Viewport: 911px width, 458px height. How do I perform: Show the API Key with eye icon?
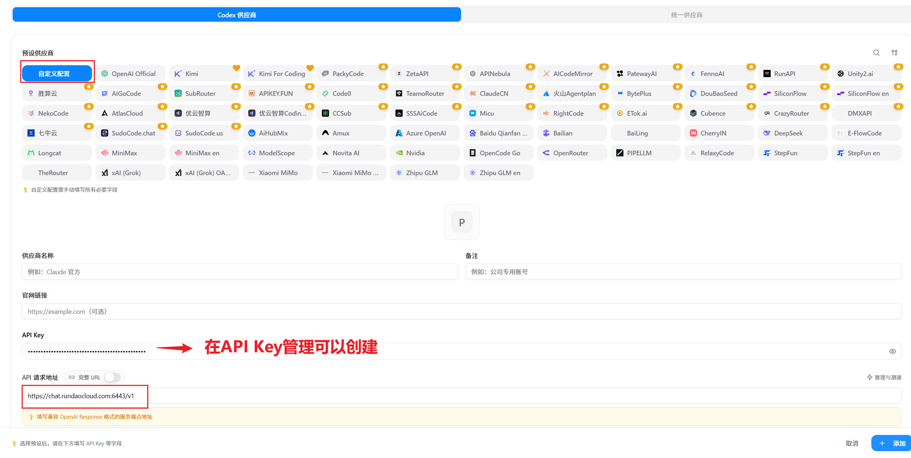(893, 351)
